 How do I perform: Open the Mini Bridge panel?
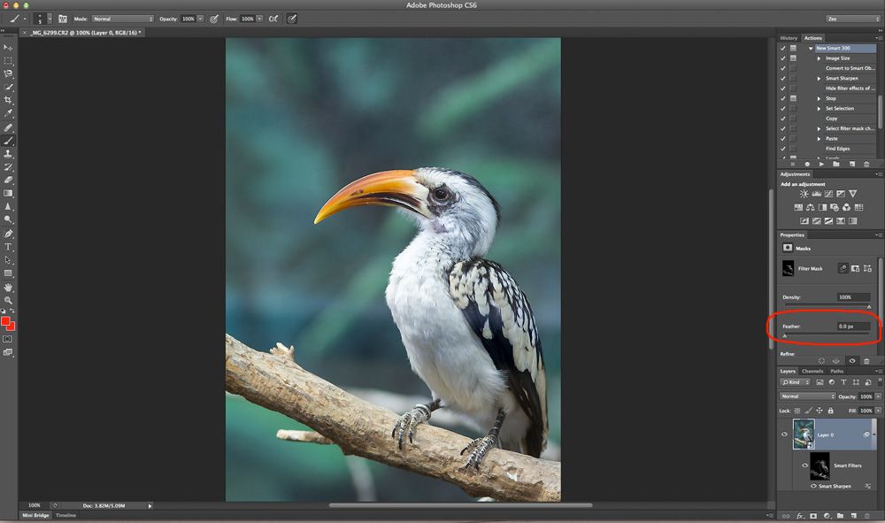[35, 515]
